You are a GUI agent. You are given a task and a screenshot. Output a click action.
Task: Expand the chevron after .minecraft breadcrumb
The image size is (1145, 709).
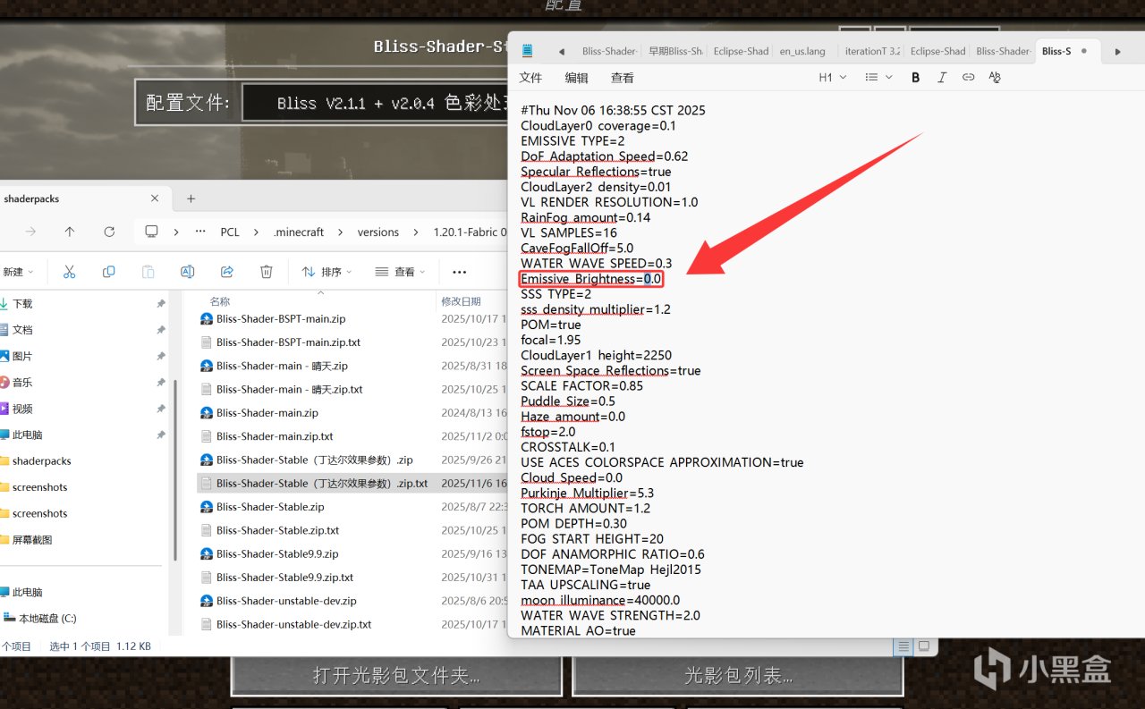(x=341, y=232)
